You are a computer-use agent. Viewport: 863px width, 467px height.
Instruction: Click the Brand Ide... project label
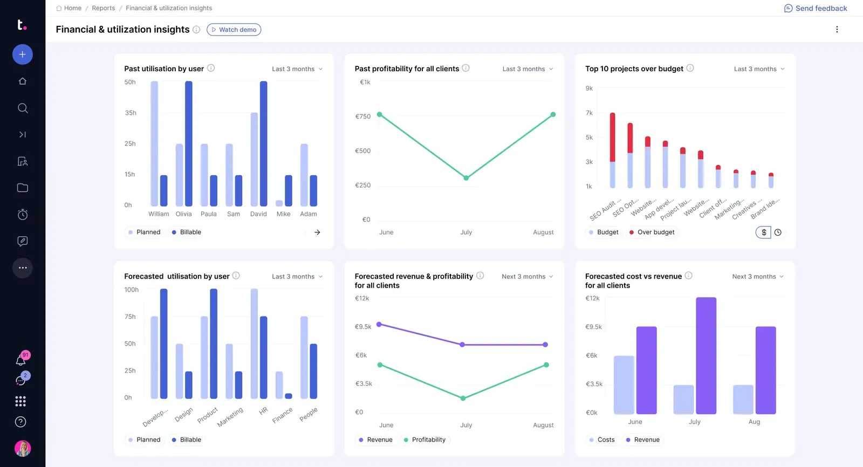coord(765,208)
